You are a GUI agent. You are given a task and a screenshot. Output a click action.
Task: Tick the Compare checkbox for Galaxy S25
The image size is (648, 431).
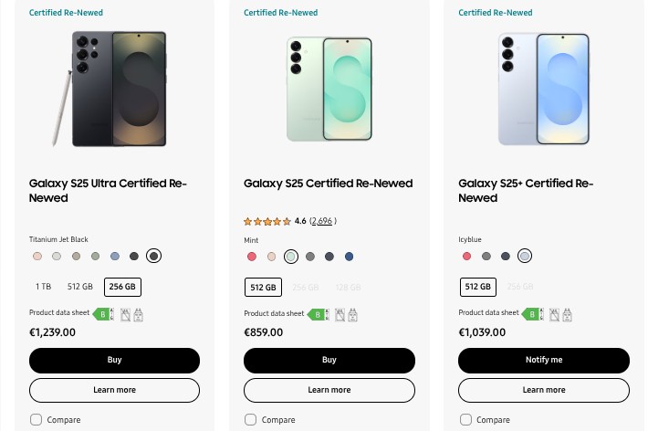point(251,420)
